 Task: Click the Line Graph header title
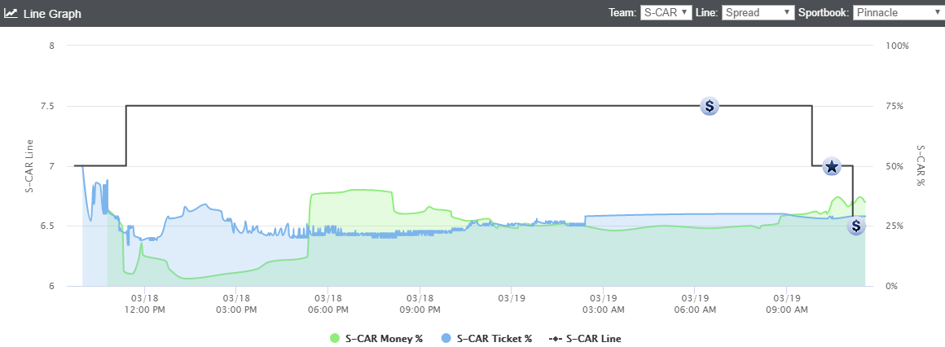pos(52,13)
